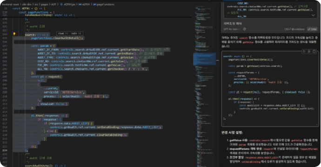Image resolution: width=321 pixels, height=167 pixels.
Task: Click the Enter submit button in chat
Action: pos(312,29)
